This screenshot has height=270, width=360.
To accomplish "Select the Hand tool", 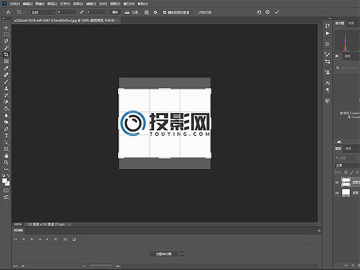I will click(6, 156).
